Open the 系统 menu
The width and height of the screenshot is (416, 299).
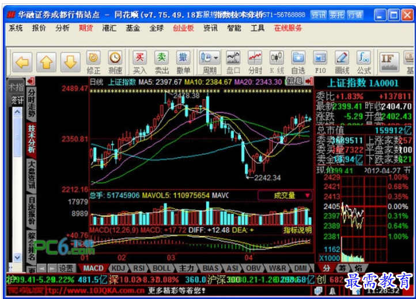tap(16, 28)
